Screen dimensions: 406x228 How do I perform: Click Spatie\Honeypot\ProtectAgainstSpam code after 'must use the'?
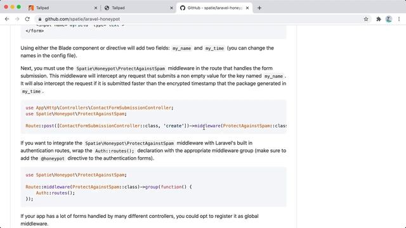(121, 68)
